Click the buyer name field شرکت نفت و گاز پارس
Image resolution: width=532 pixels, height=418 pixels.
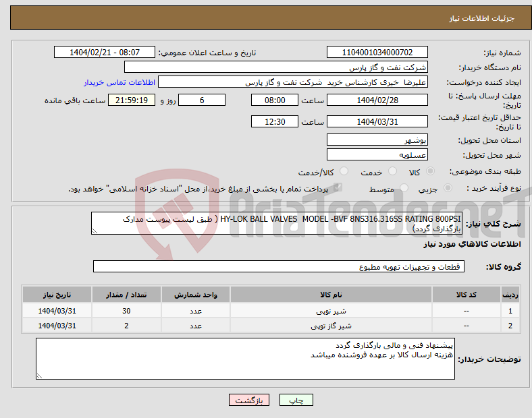click(x=276, y=67)
